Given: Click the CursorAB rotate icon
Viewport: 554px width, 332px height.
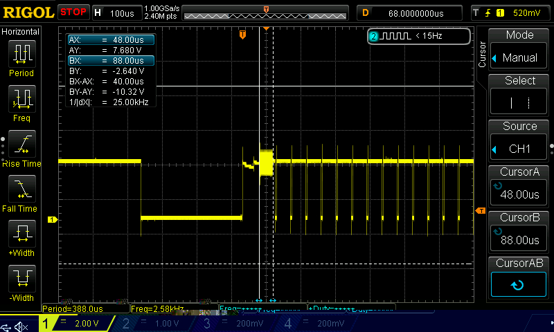Looking at the screenshot, I should 518,284.
